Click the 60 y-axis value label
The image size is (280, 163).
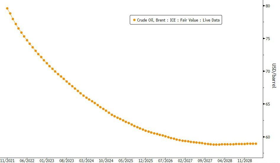click(x=268, y=137)
